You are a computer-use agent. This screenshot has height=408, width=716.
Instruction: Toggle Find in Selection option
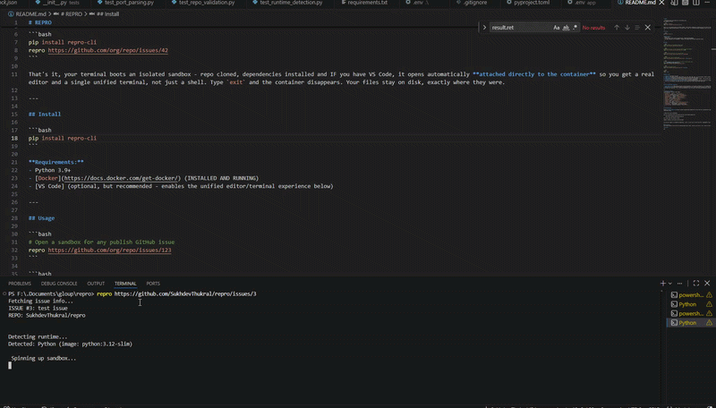tap(637, 28)
